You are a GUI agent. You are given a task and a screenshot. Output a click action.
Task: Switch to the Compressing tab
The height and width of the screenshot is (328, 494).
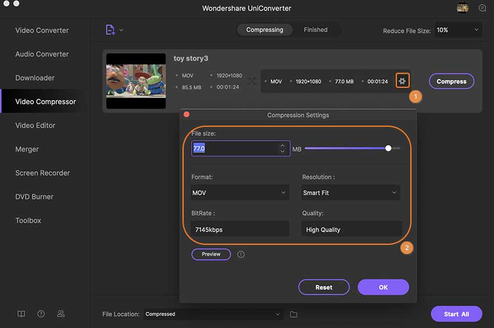264,30
